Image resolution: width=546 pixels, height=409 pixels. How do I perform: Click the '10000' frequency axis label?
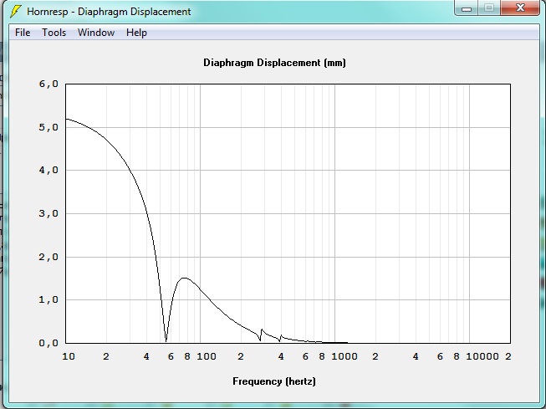(x=482, y=356)
